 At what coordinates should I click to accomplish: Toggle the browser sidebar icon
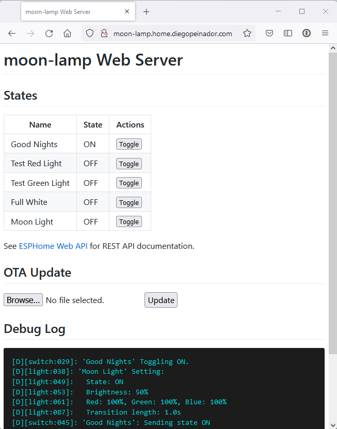point(287,33)
